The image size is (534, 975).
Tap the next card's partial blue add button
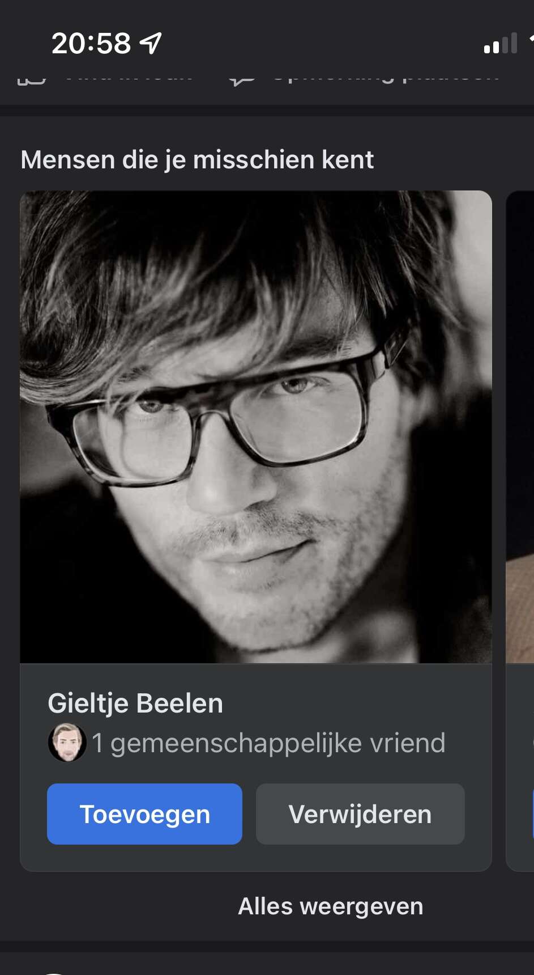coord(533,814)
